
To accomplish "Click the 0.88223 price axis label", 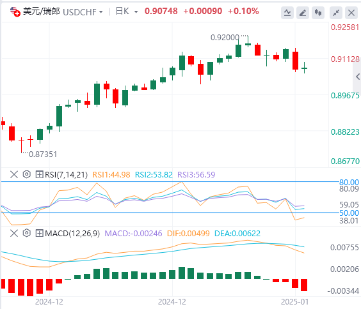I will [x=345, y=132].
